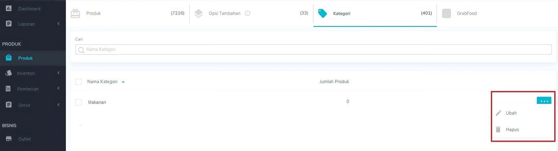This screenshot has height=151, width=558.
Task: Expand the Grosir submenu chevron
Action: pyautogui.click(x=58, y=105)
